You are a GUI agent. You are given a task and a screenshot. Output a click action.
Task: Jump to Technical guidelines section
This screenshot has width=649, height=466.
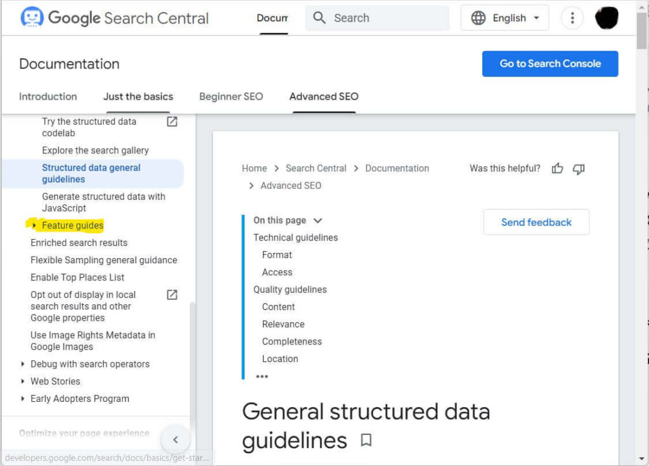pos(295,237)
